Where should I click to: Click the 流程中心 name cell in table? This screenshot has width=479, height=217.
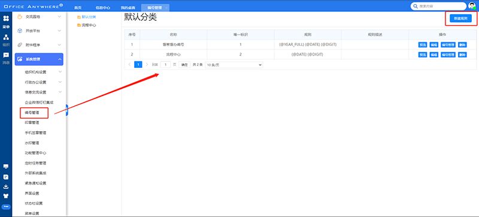click(x=173, y=55)
